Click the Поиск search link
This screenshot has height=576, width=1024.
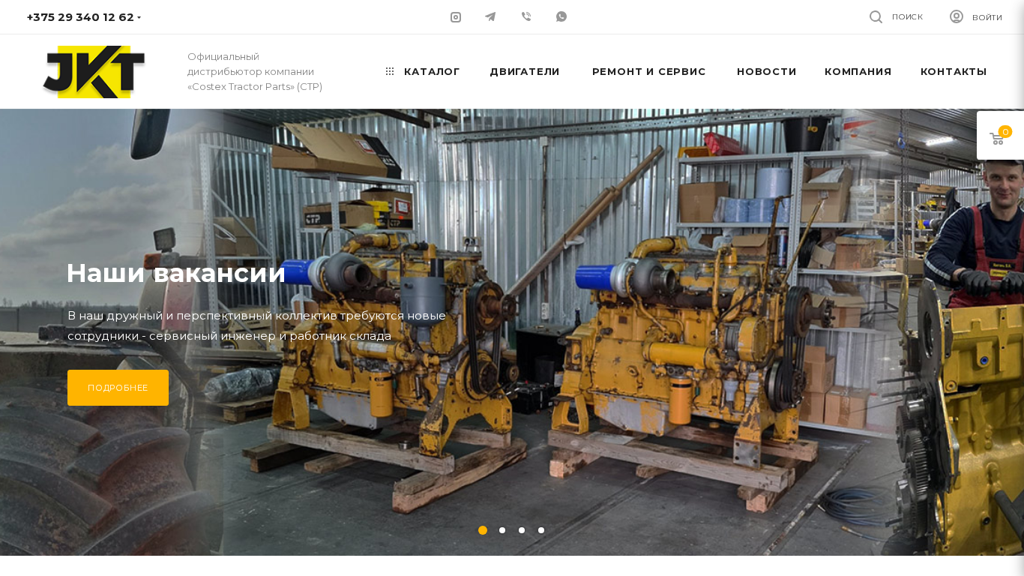(x=907, y=16)
